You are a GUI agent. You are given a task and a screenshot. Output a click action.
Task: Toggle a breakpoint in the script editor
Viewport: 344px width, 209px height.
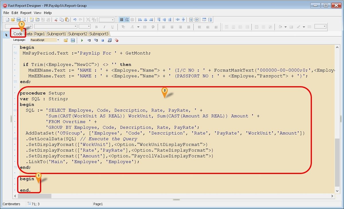(x=116, y=40)
